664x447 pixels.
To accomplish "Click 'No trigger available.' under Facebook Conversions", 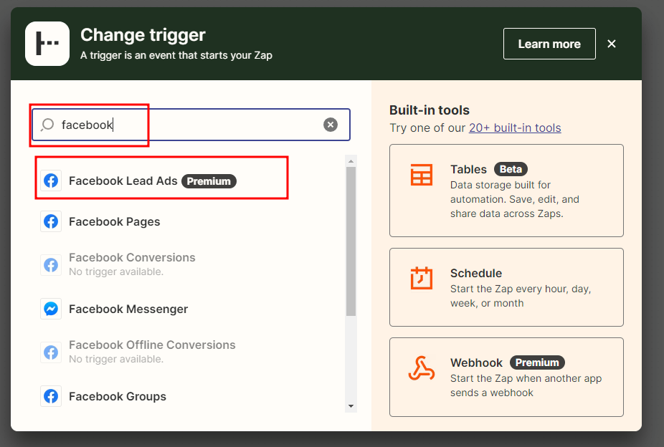I will pyautogui.click(x=116, y=272).
